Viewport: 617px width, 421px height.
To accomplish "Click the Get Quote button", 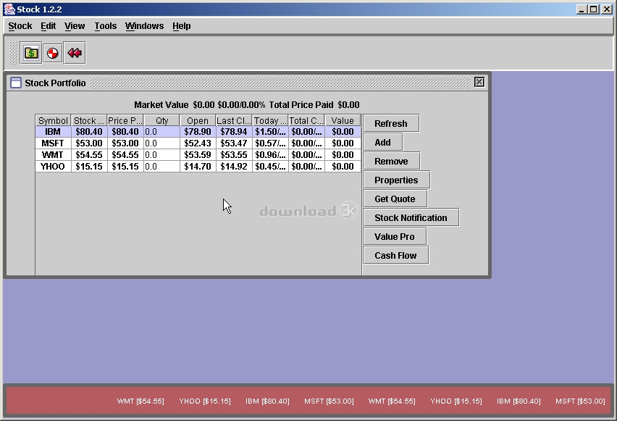I will (395, 199).
